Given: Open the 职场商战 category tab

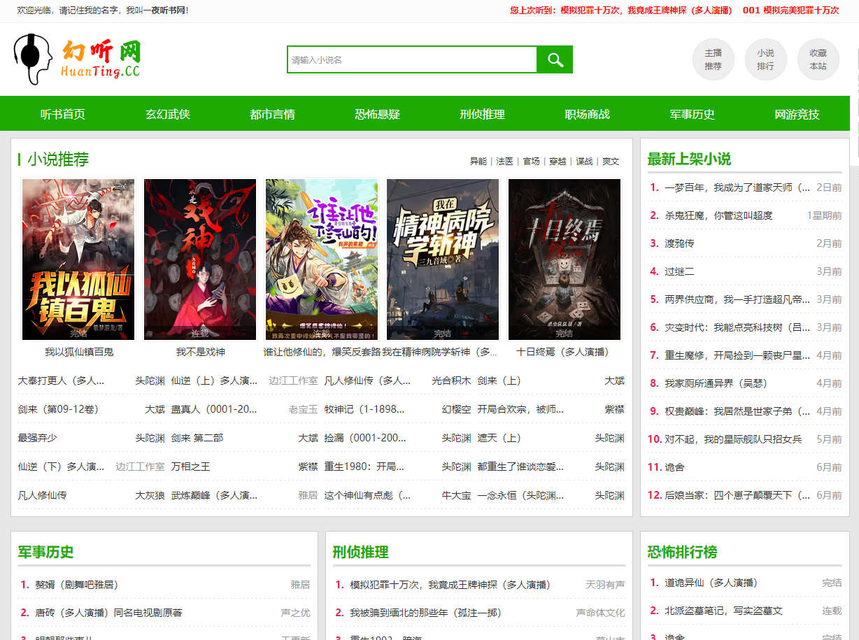Looking at the screenshot, I should coord(588,114).
